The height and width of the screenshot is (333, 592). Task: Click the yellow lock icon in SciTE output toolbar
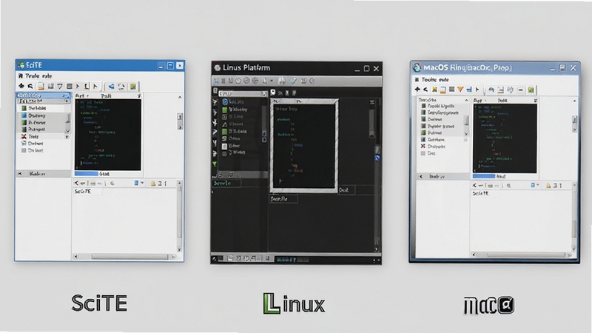point(153,184)
